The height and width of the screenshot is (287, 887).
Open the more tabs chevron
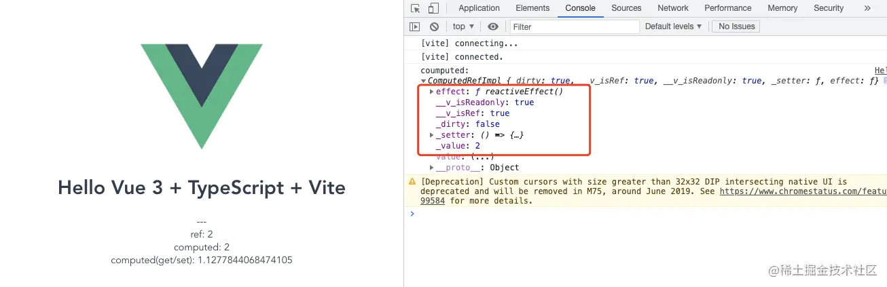(x=867, y=8)
